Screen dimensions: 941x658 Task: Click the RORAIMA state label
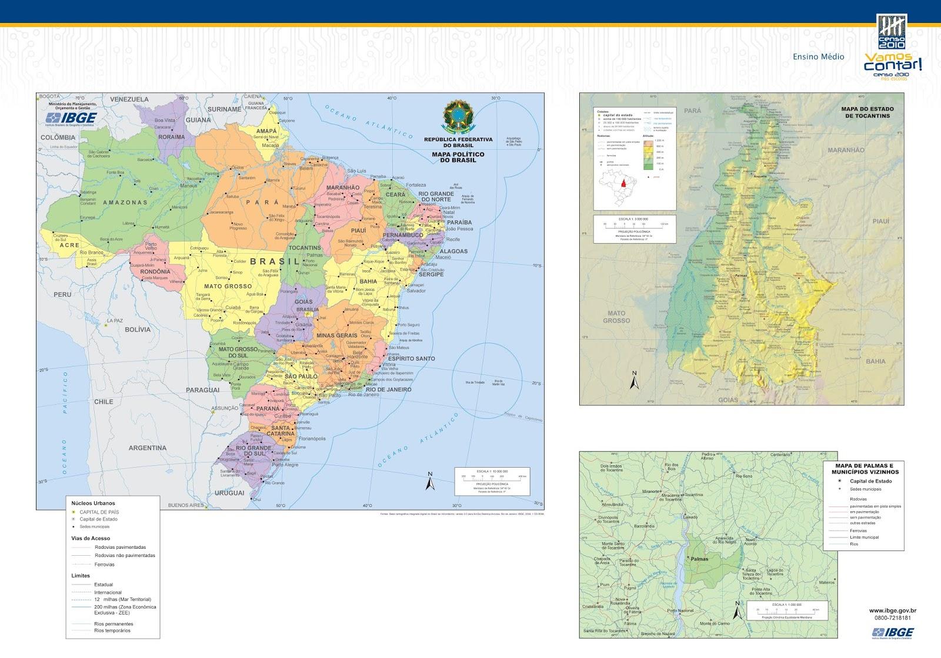(171, 136)
